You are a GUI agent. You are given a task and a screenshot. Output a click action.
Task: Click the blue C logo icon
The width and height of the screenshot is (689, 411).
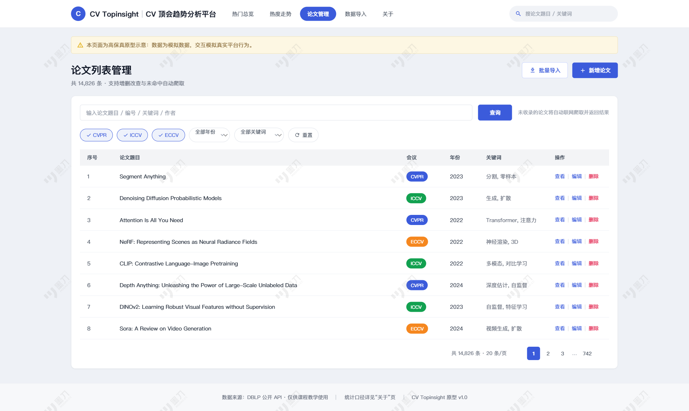[78, 14]
